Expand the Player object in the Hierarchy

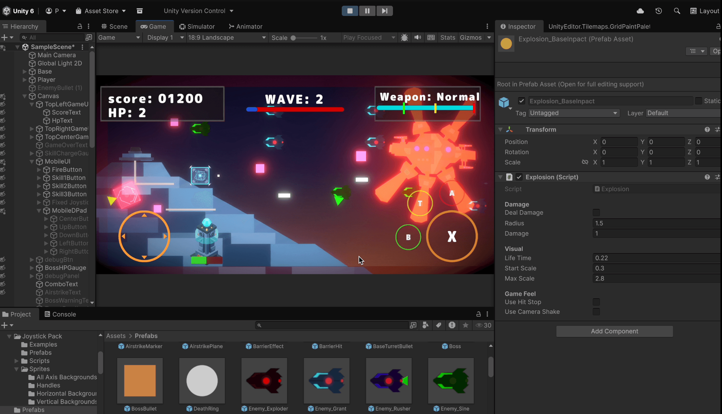click(x=25, y=80)
